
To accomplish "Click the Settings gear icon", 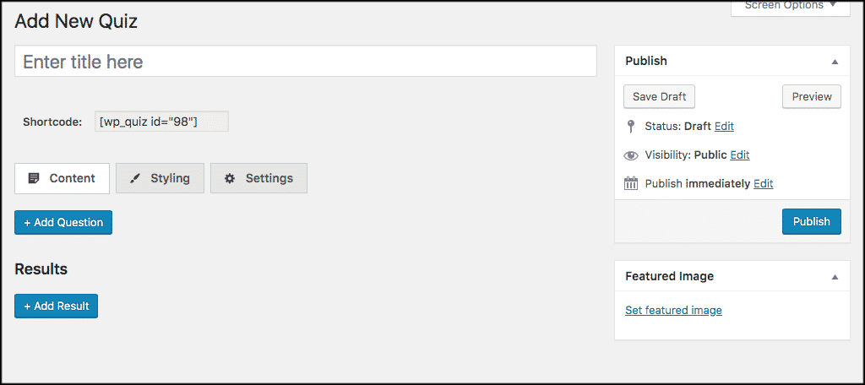I will pos(230,178).
